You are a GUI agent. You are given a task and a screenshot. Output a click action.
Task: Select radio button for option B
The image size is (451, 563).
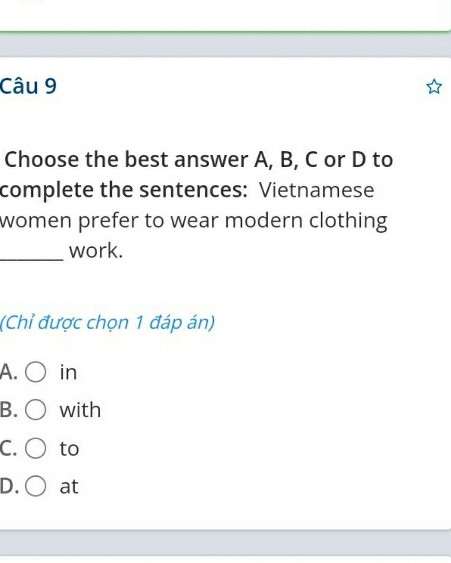coord(36,410)
